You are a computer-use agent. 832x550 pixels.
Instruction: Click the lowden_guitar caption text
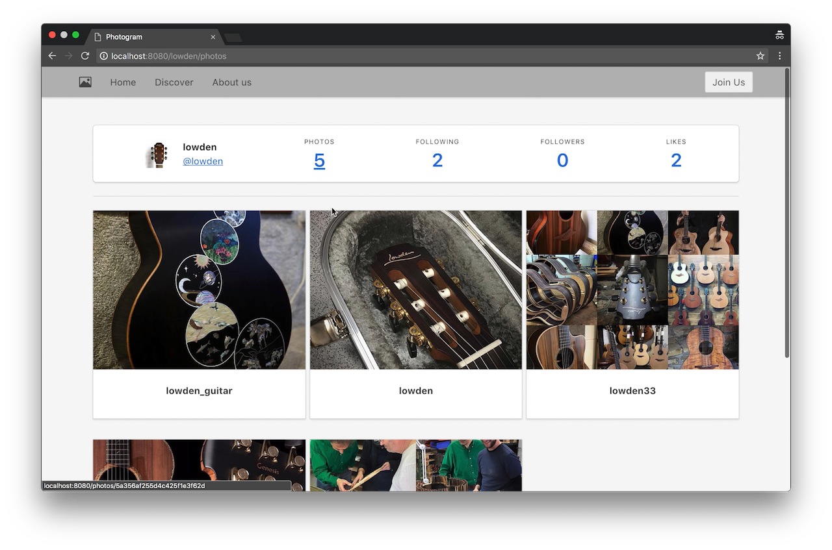pyautogui.click(x=199, y=391)
